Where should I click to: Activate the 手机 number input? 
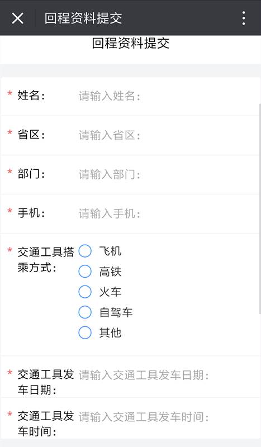(x=167, y=213)
